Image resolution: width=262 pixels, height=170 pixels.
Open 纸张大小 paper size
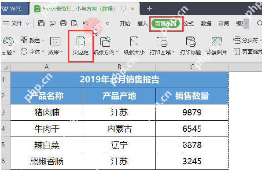click(134, 46)
